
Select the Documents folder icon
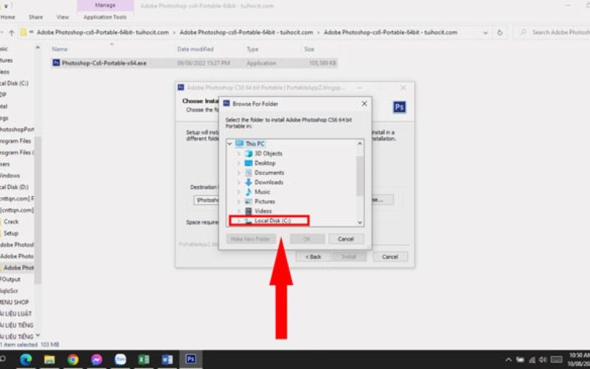coord(249,173)
